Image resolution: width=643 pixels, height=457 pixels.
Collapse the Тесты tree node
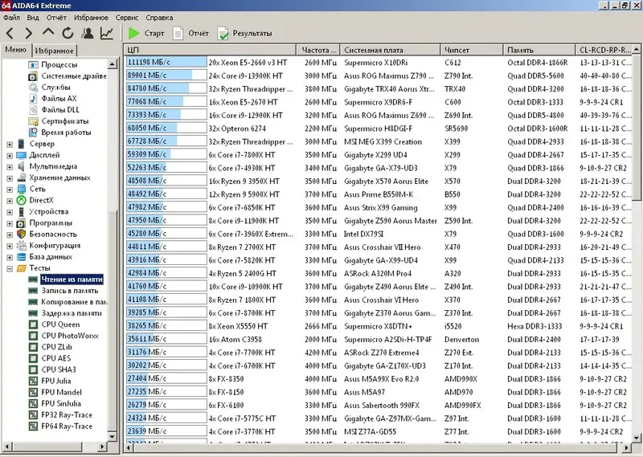tap(10, 269)
